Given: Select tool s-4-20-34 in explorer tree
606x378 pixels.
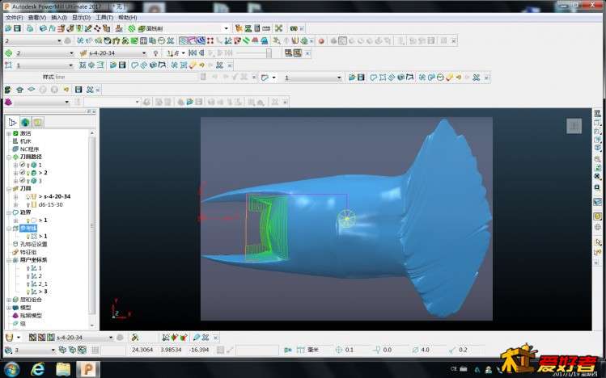Looking at the screenshot, I should click(x=57, y=197).
